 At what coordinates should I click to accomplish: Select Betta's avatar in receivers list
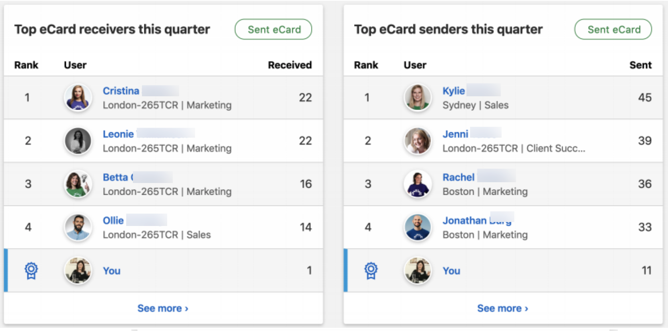(x=78, y=184)
